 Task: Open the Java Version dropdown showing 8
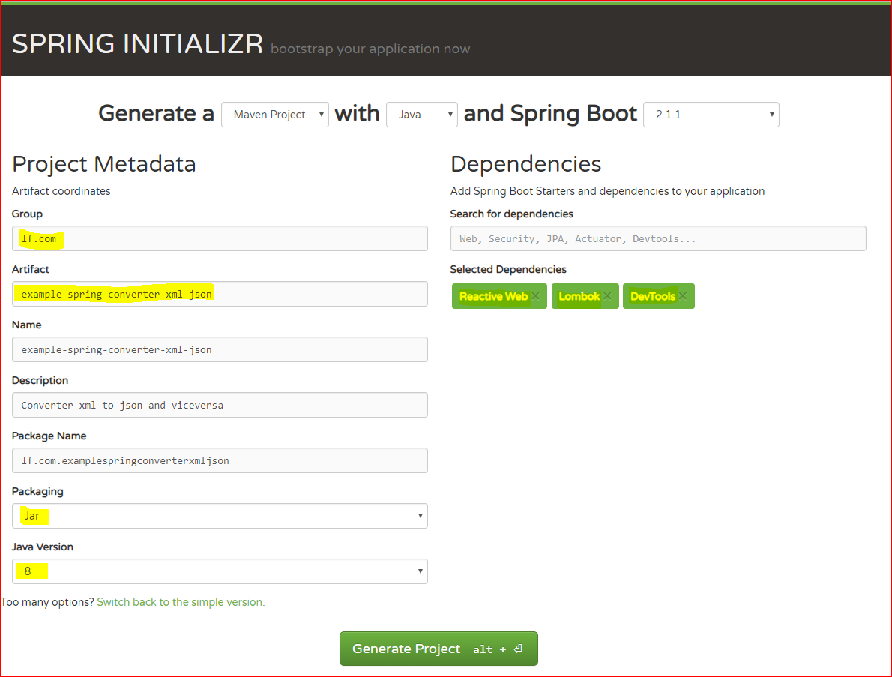coord(220,571)
